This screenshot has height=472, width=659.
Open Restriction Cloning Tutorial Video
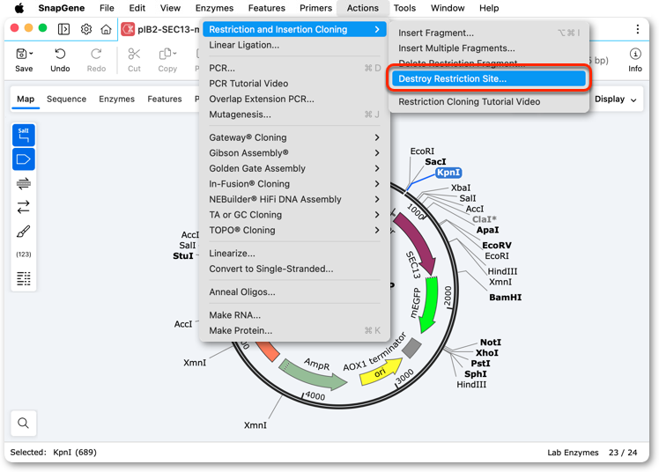pyautogui.click(x=489, y=101)
